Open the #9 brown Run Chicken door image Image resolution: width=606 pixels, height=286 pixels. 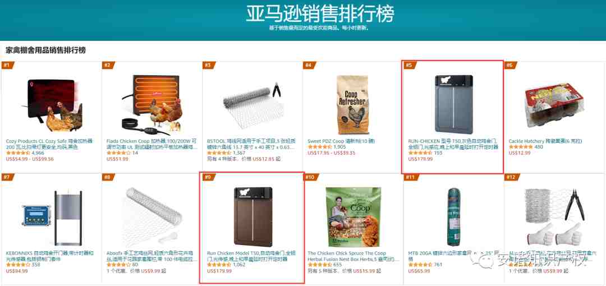pyautogui.click(x=253, y=217)
